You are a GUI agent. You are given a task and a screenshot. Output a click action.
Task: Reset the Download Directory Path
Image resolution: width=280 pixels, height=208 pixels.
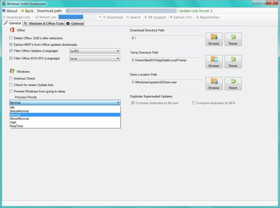(x=233, y=39)
